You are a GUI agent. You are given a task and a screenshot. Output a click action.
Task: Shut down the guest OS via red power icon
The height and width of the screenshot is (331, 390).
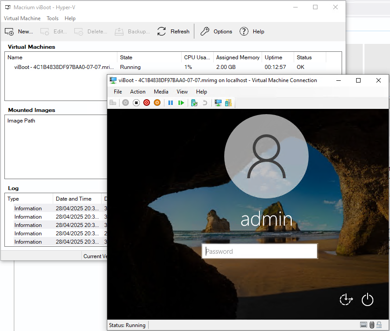point(146,102)
